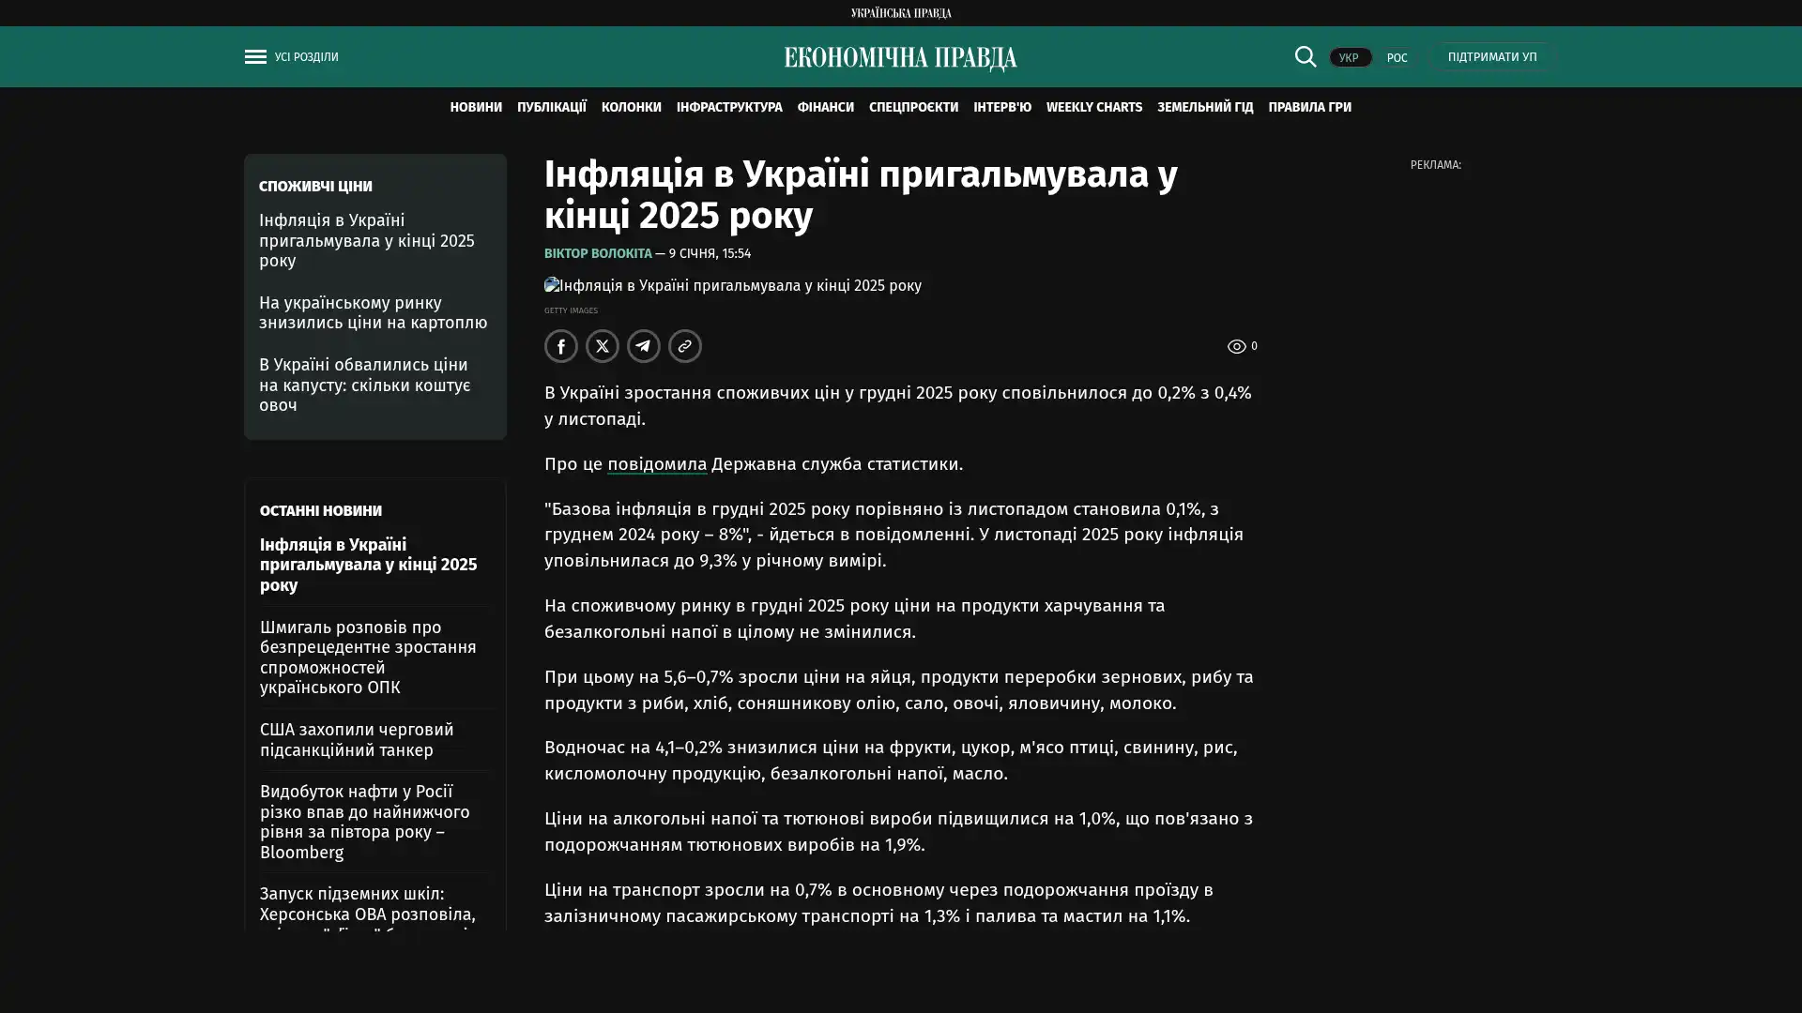The width and height of the screenshot is (1802, 1013).
Task: Click the search magnifier icon
Action: (1305, 57)
